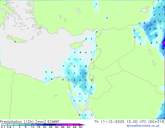Screen dimensions: 165x128
Task: Click the 20–25 mm dark blue swatch
Action: (47, 125)
